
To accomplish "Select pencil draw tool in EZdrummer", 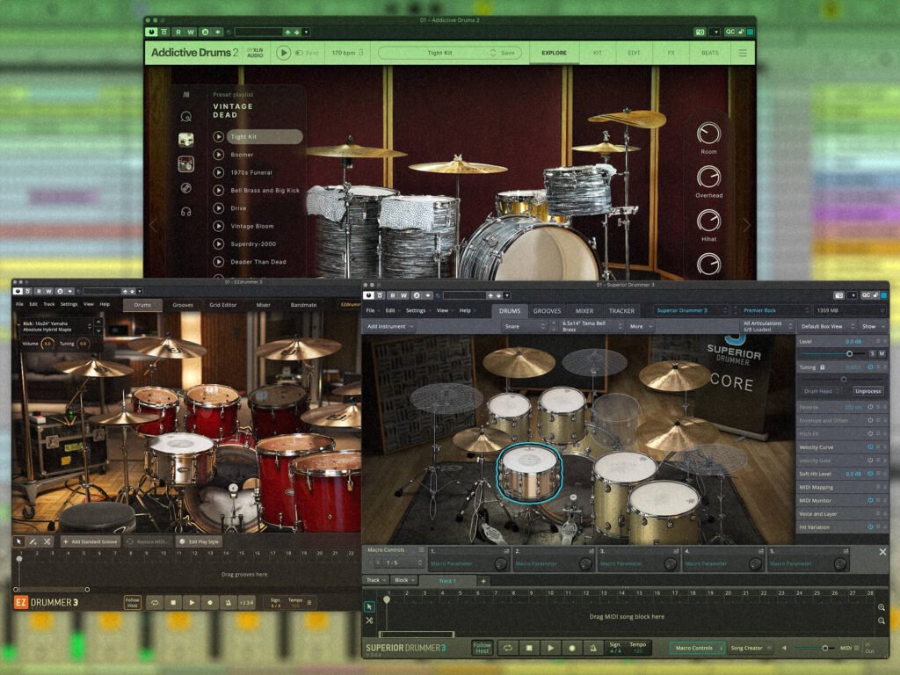I will pyautogui.click(x=33, y=541).
